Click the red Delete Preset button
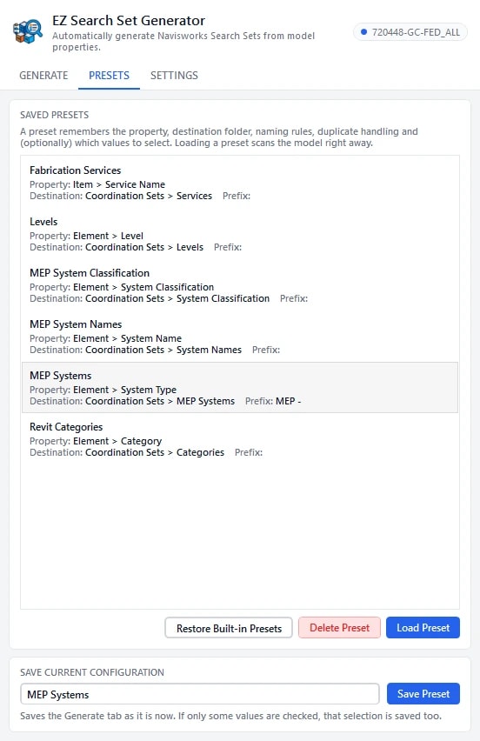The width and height of the screenshot is (480, 741). click(x=339, y=628)
